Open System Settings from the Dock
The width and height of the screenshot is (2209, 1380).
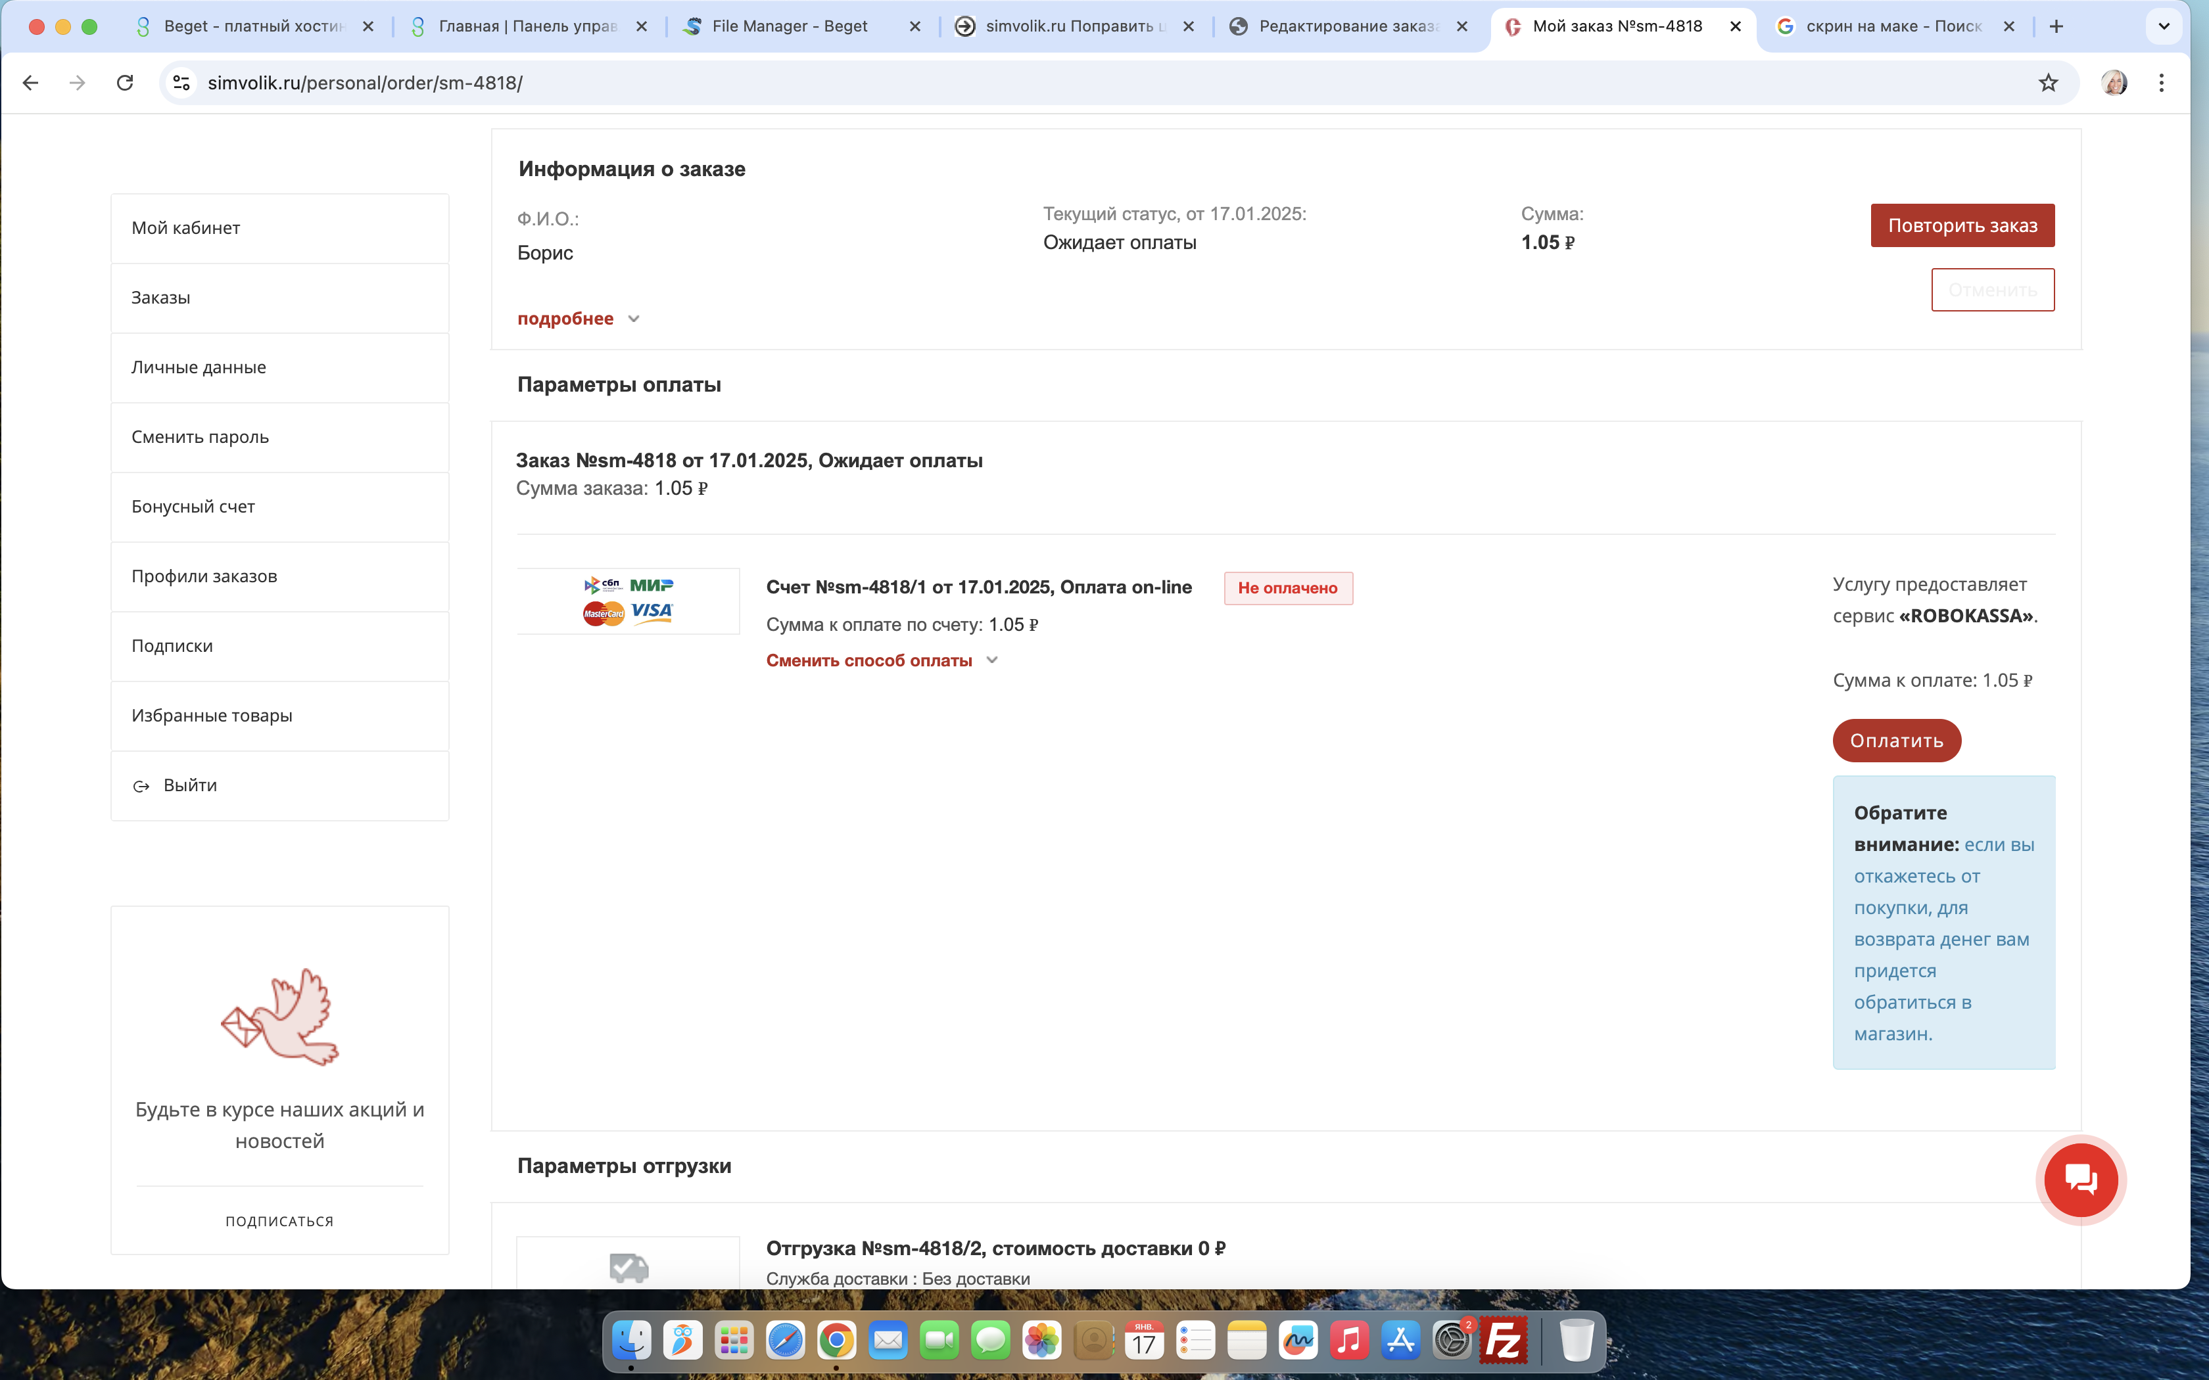[x=1452, y=1341]
